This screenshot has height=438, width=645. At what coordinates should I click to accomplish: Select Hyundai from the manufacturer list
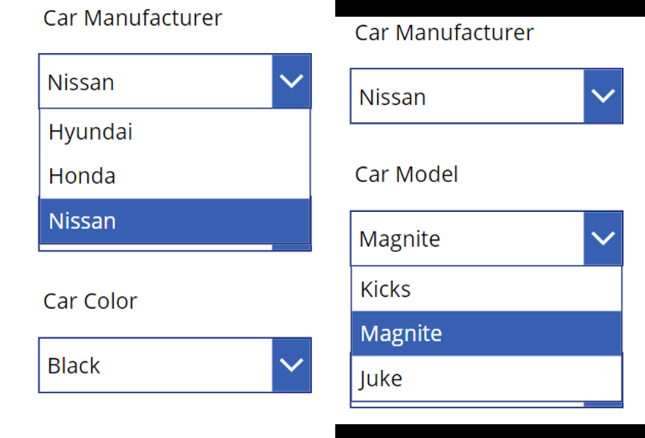click(x=175, y=132)
